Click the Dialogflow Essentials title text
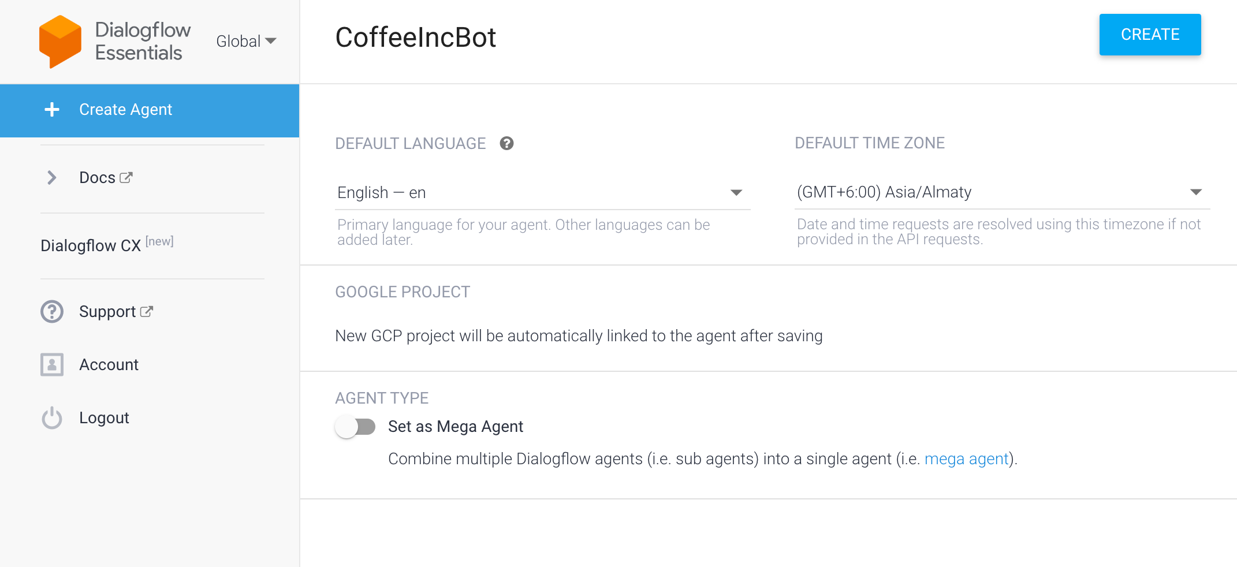Screen dimensions: 1237x567 coord(143,42)
